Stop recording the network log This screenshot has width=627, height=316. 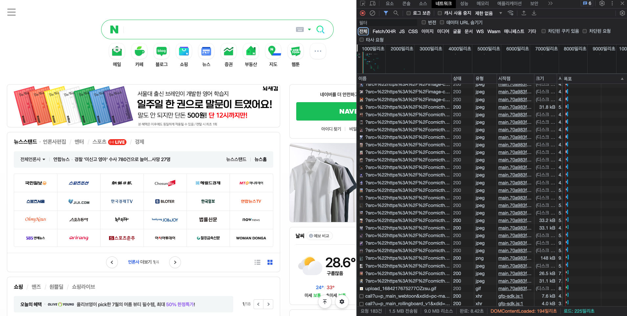363,13
